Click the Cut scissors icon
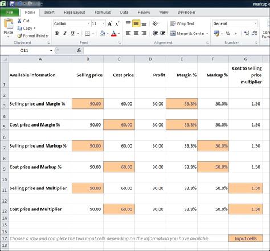Screen dimensions: 270x251 [19, 21]
